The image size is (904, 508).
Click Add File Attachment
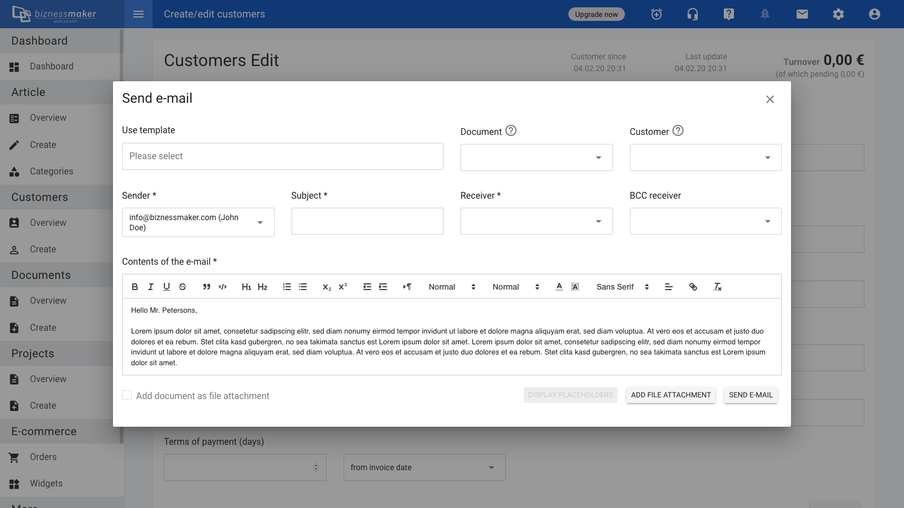tap(671, 395)
